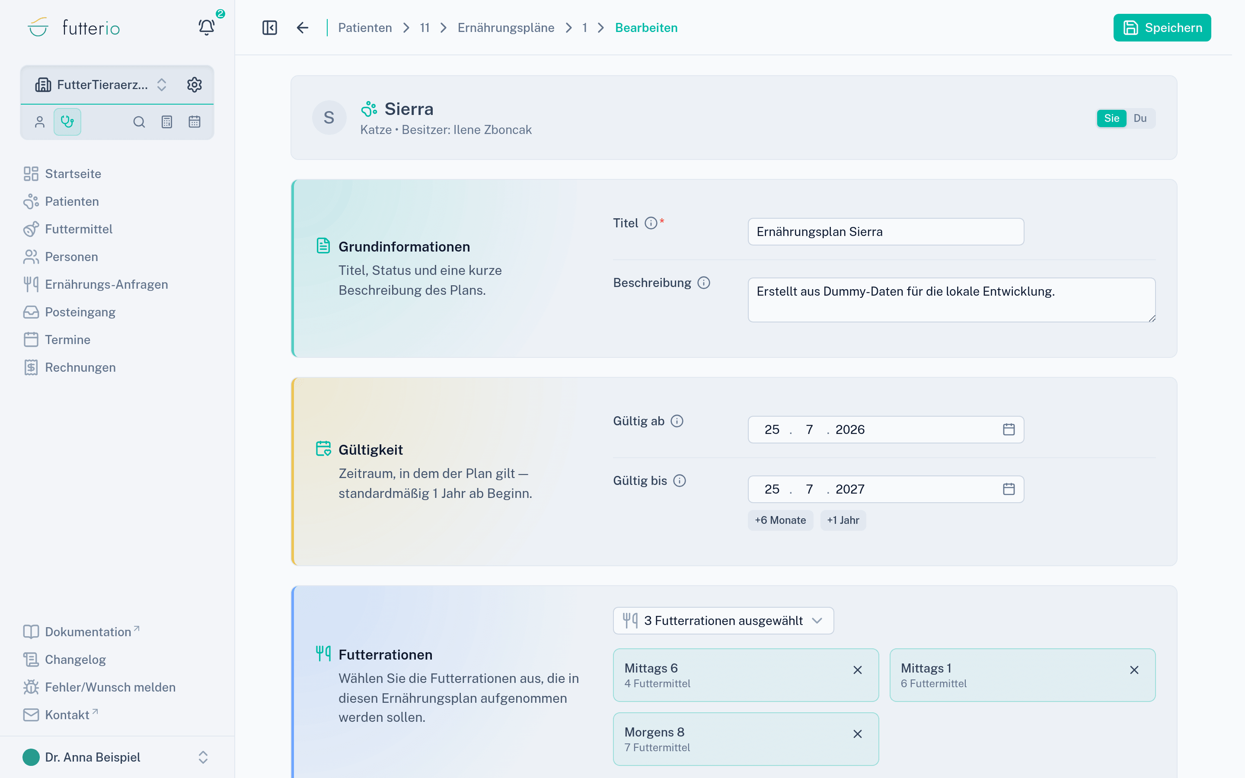Show info icon next to Gültig ab

tap(677, 421)
